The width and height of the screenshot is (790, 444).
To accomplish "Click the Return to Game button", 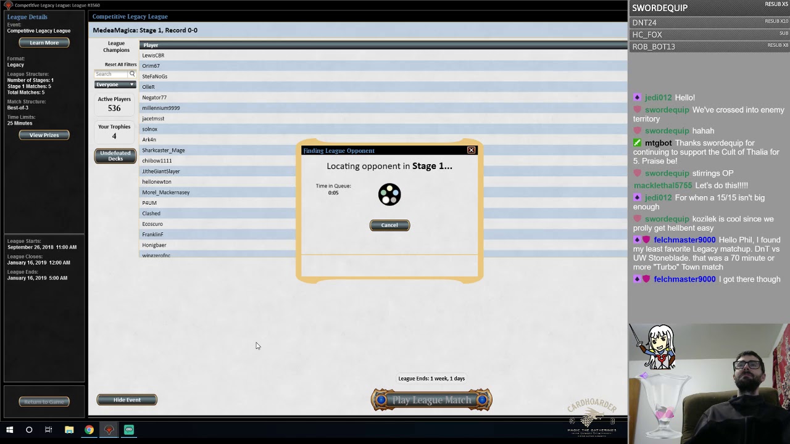I will [44, 401].
